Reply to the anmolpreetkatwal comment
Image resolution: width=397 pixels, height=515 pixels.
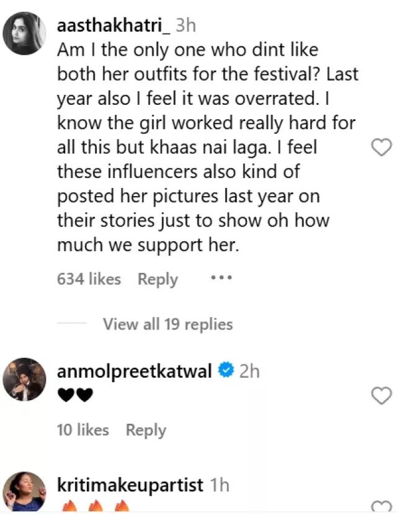tap(146, 429)
